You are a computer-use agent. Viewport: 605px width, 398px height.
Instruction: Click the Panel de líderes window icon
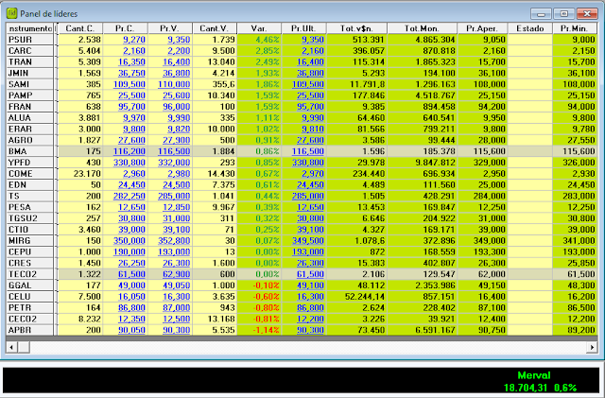pyautogui.click(x=11, y=13)
